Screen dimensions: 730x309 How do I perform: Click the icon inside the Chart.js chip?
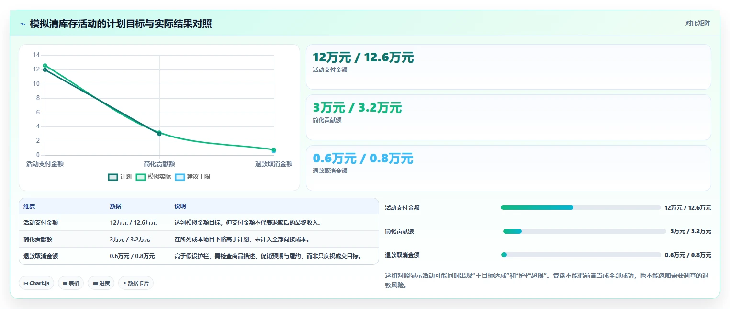point(26,283)
